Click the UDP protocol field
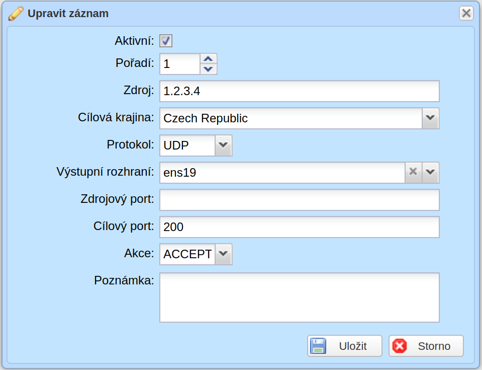The width and height of the screenshot is (482, 370). click(x=187, y=145)
